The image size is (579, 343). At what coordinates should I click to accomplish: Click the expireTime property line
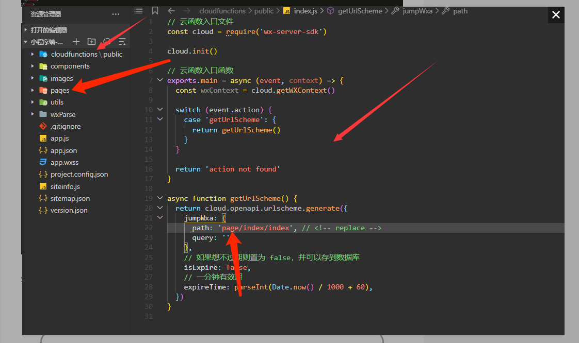pyautogui.click(x=278, y=287)
